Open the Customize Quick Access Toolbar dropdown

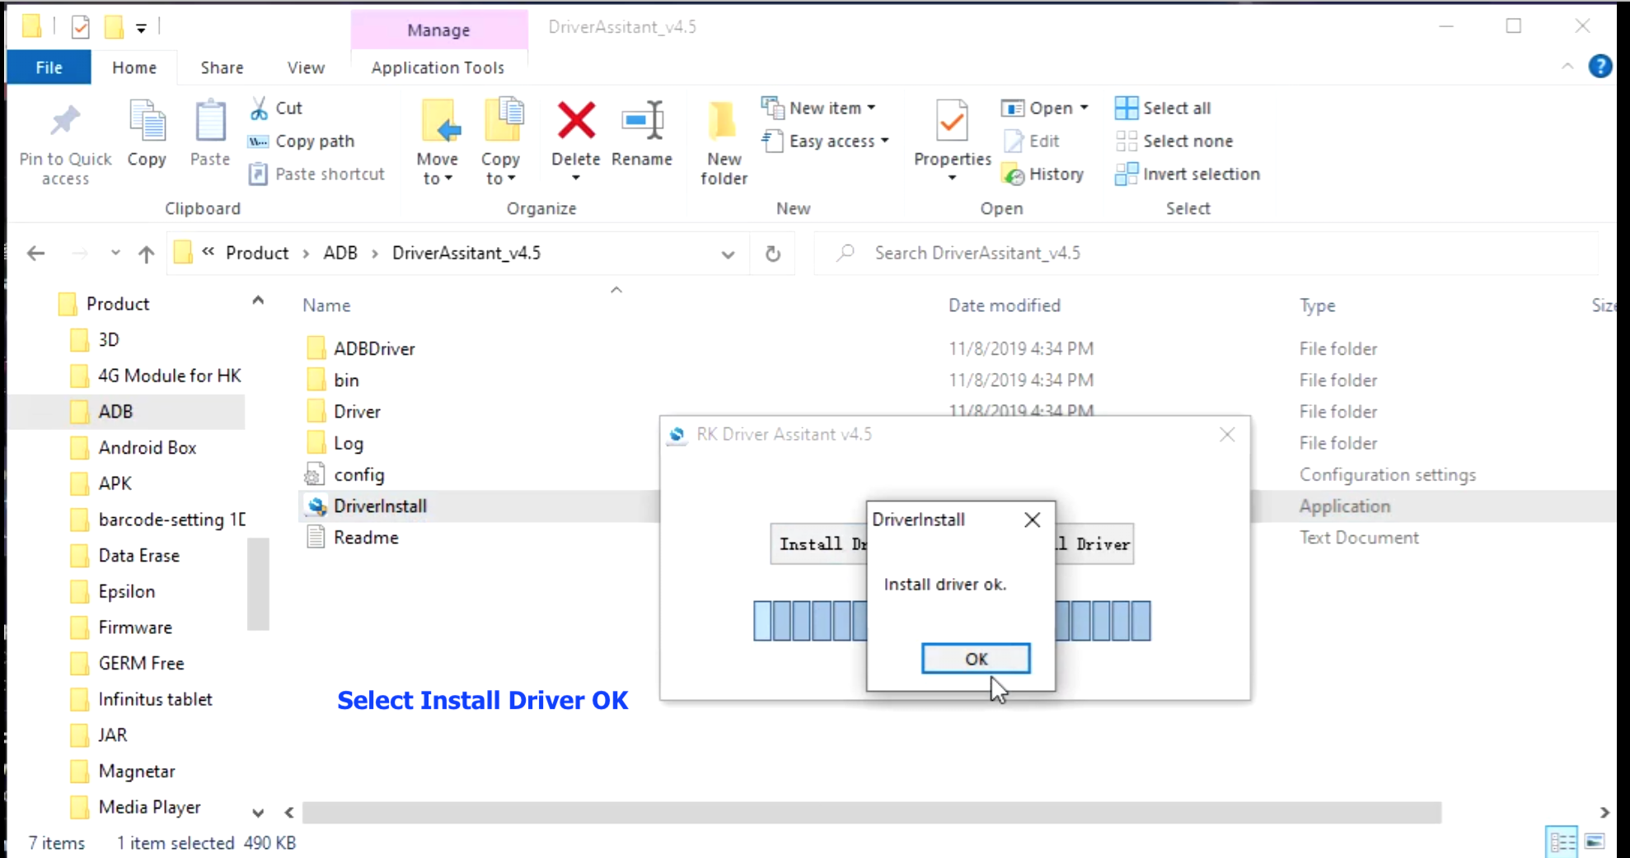[141, 29]
